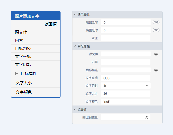
Task: Click the 后置延时 input field
Action: pos(126,30)
